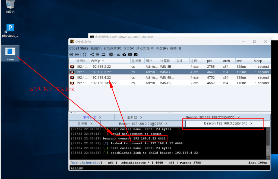This screenshot has height=179, width=278.
Task: Open screenshots with the camera icon
Action: coord(136,55)
